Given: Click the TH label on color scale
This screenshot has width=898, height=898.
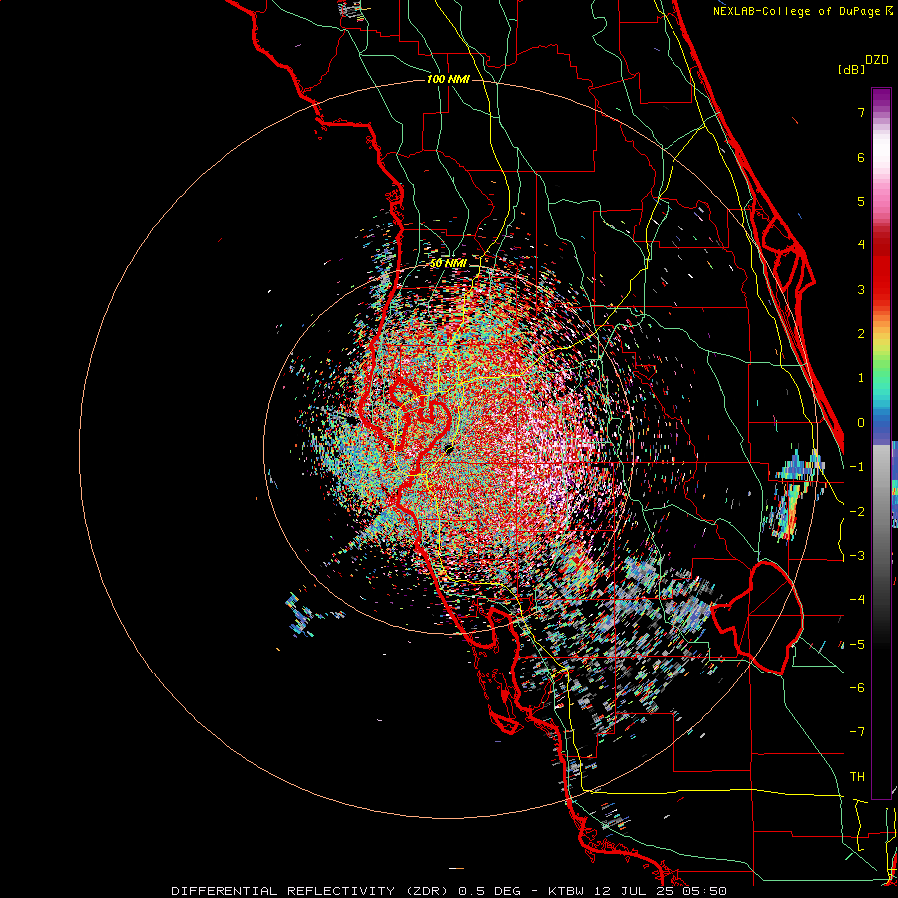Looking at the screenshot, I should pos(857,776).
